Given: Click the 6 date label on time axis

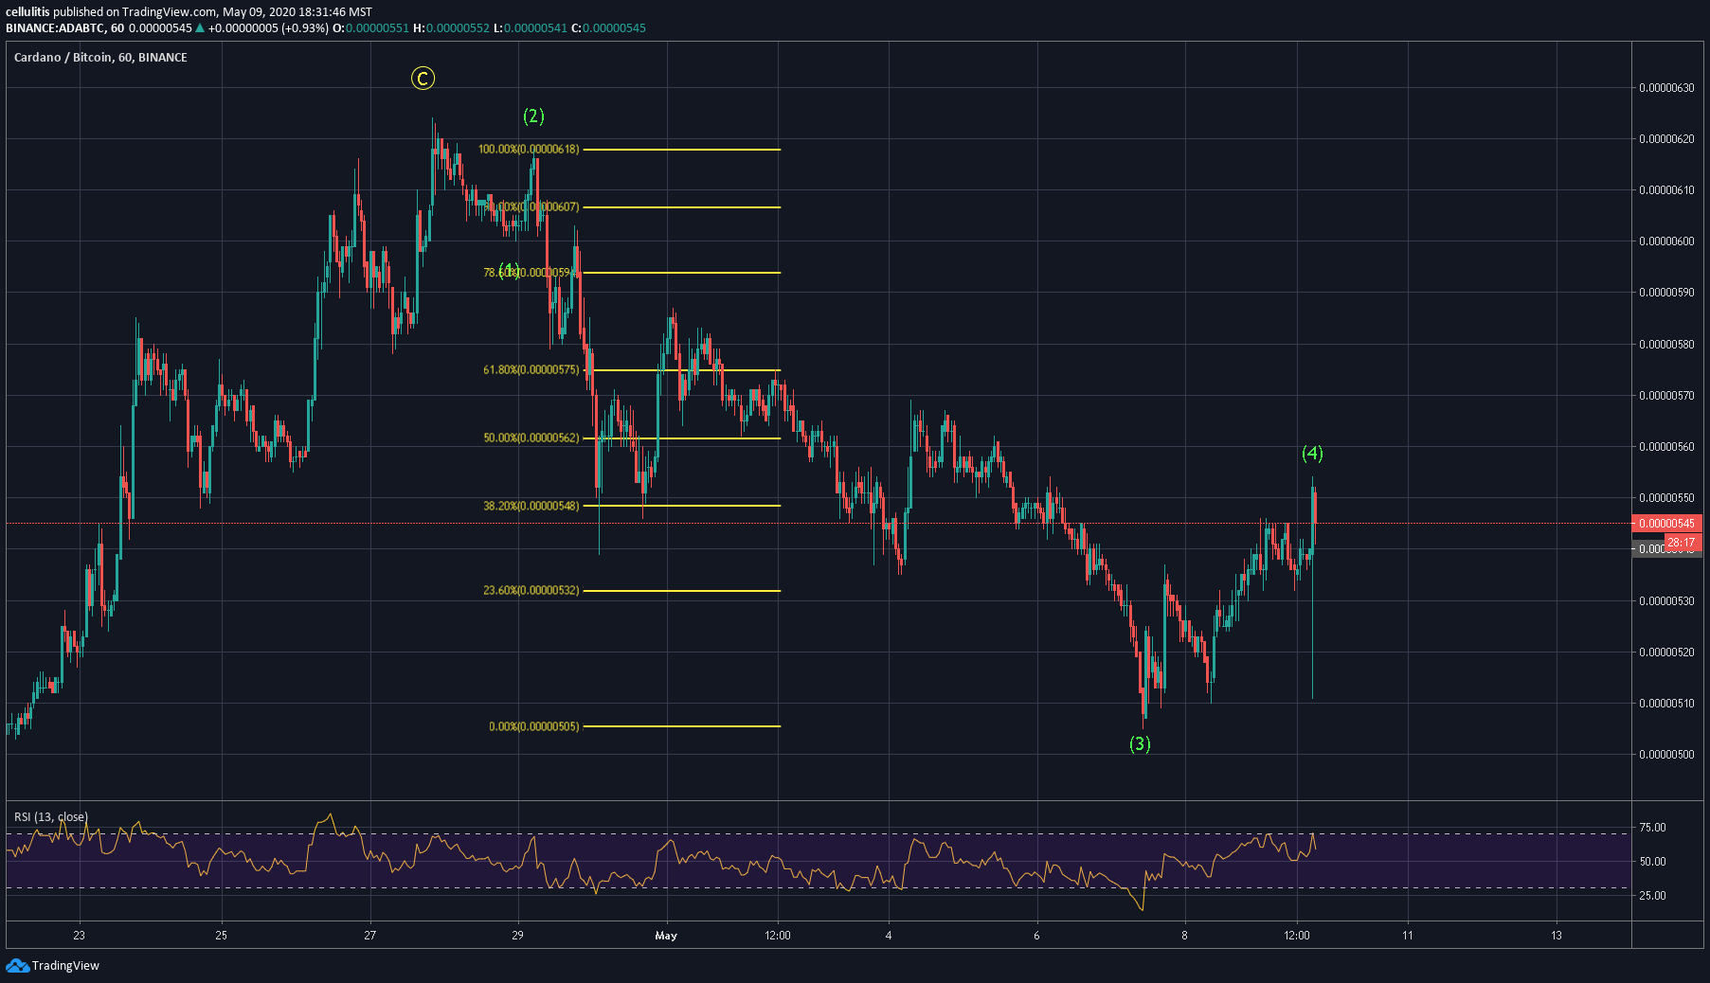Looking at the screenshot, I should (x=1036, y=936).
